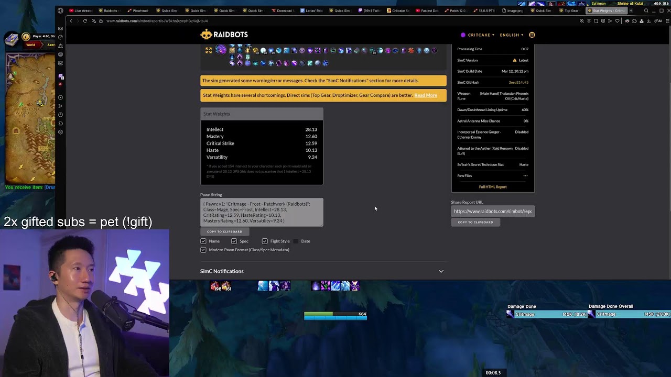Click the browser address bar URL
Screen dimensions: 671x377
[x=157, y=21]
